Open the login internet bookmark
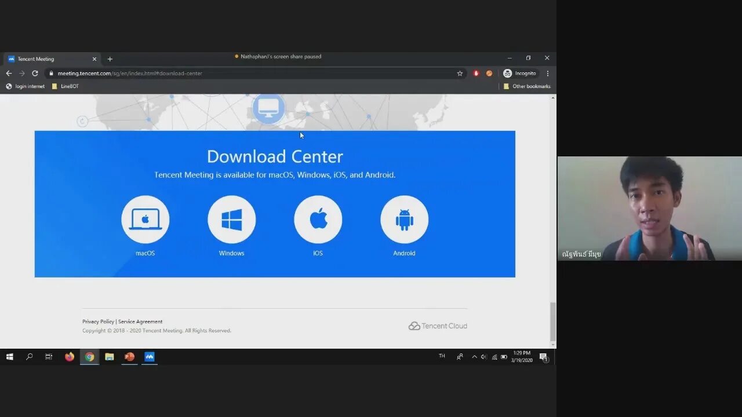Viewport: 742px width, 417px height. click(x=26, y=86)
